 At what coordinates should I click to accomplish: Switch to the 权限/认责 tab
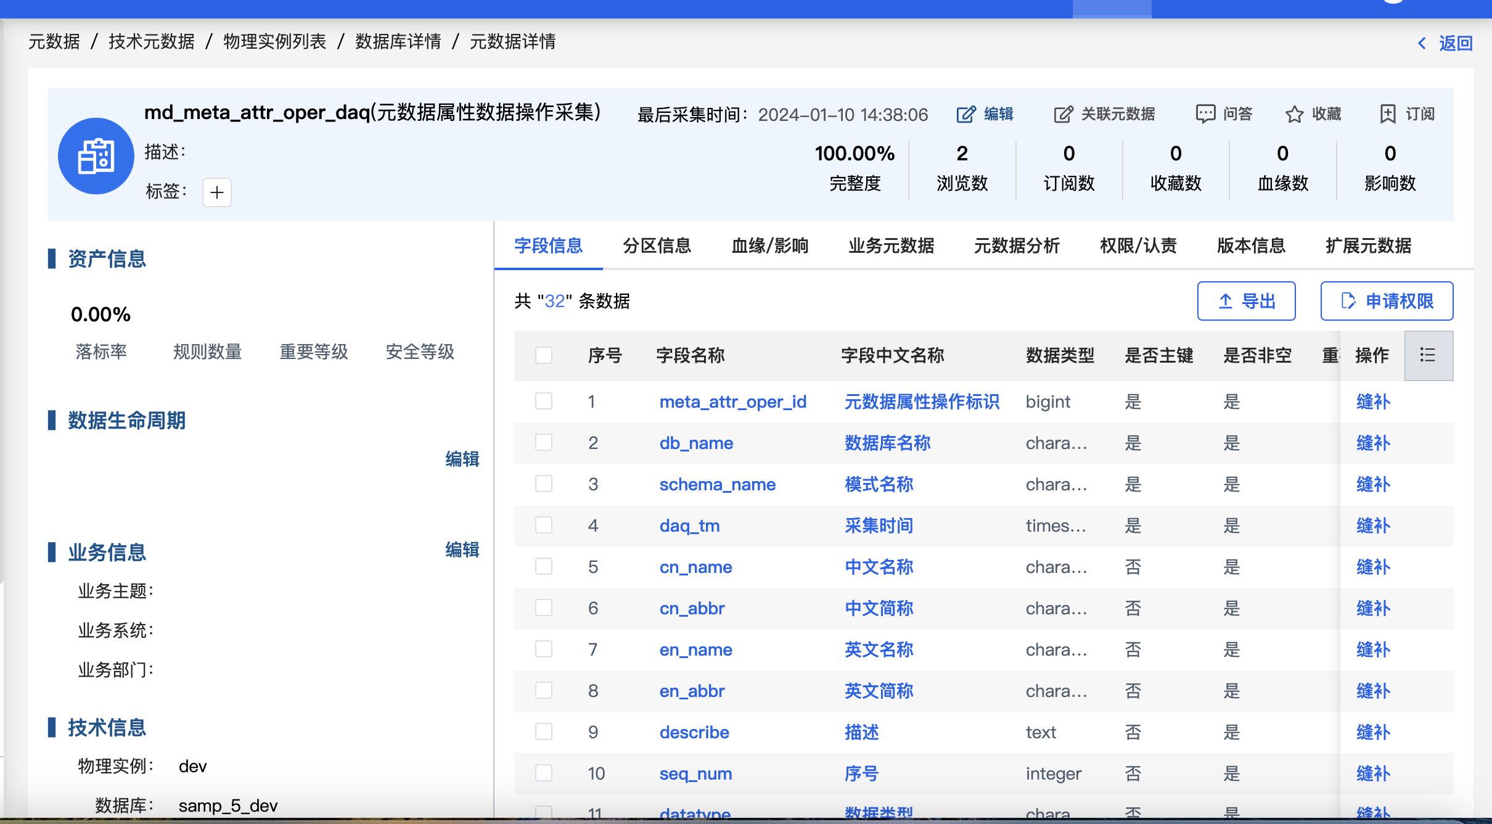click(x=1138, y=245)
